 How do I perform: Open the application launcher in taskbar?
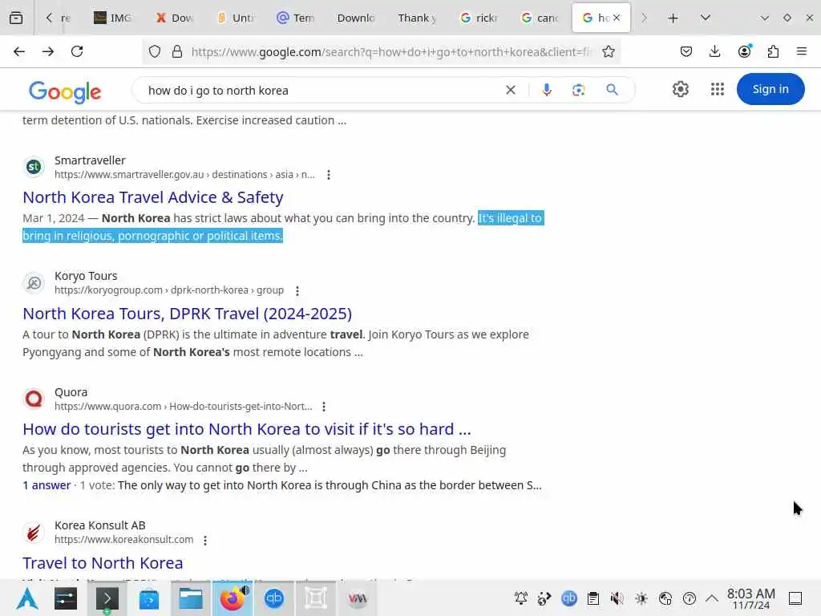point(27,598)
